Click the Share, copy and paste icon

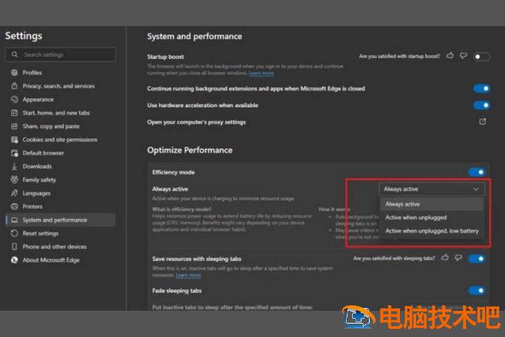click(x=15, y=126)
